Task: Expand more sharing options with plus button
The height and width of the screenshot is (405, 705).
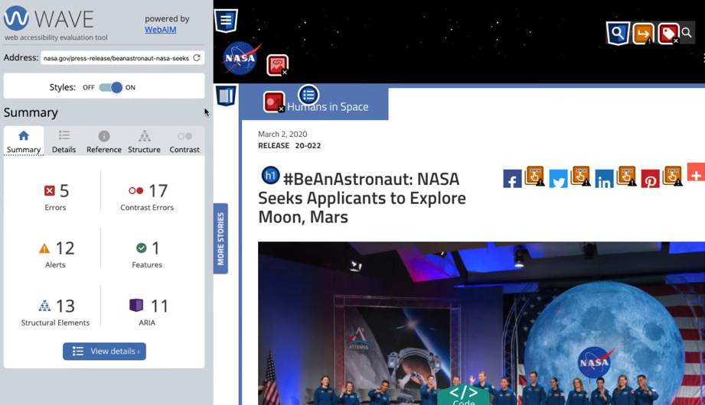Action: (696, 173)
